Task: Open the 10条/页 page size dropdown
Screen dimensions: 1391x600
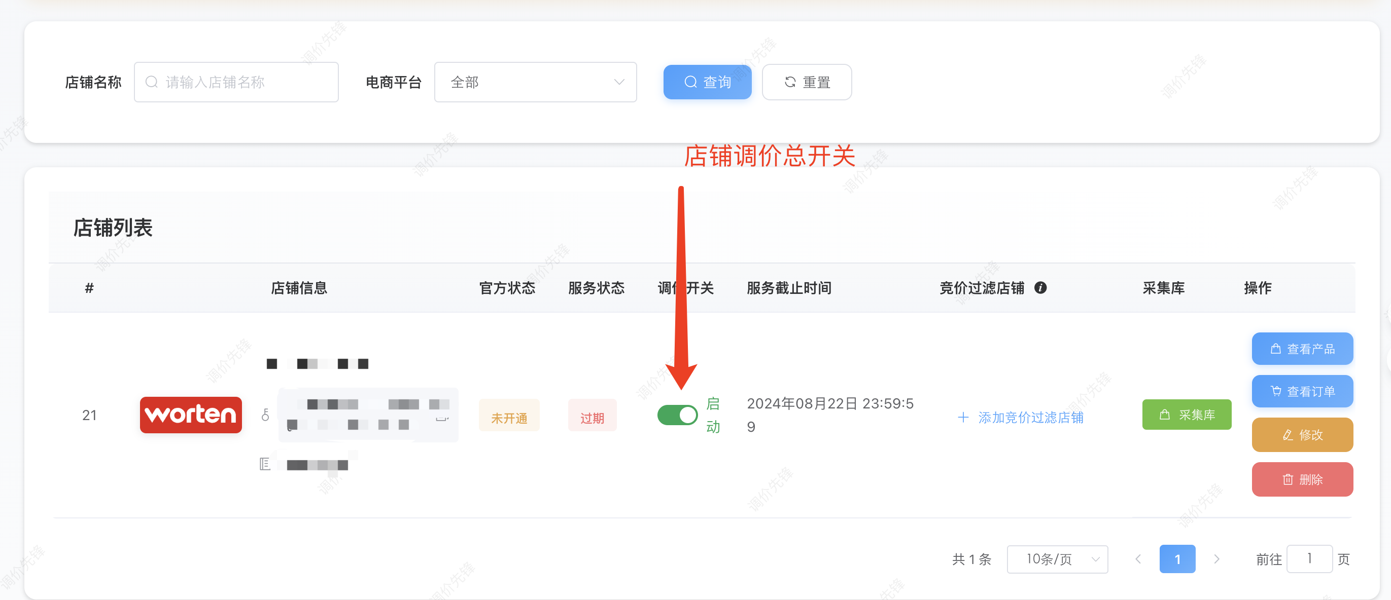Action: point(1057,559)
